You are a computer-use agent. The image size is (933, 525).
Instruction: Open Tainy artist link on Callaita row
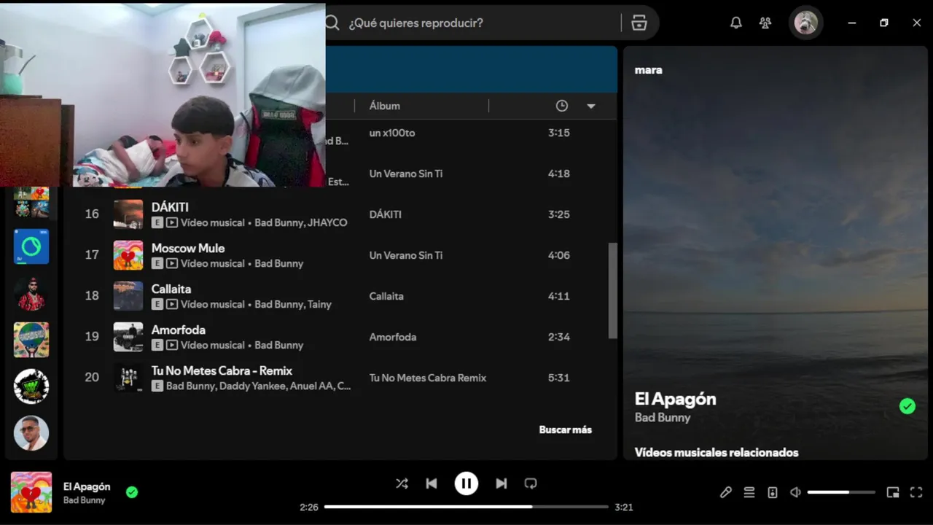click(x=319, y=304)
